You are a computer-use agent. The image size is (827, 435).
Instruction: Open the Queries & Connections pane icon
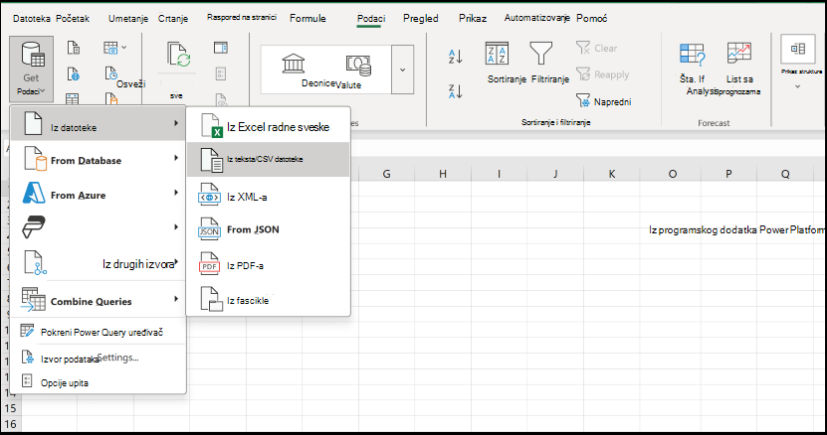point(221,48)
